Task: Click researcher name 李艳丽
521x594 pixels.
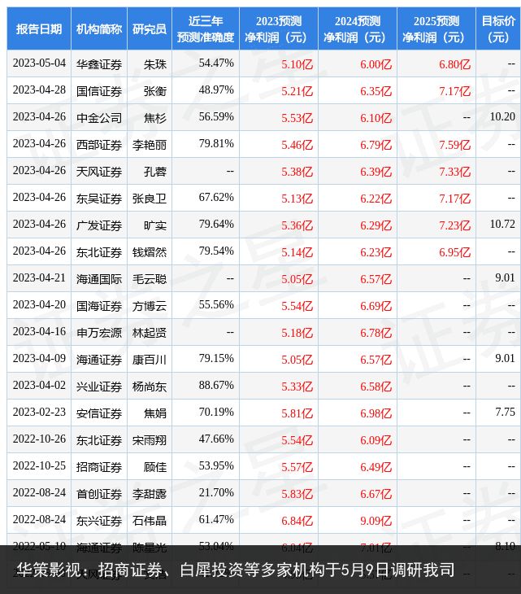Action: pyautogui.click(x=150, y=145)
